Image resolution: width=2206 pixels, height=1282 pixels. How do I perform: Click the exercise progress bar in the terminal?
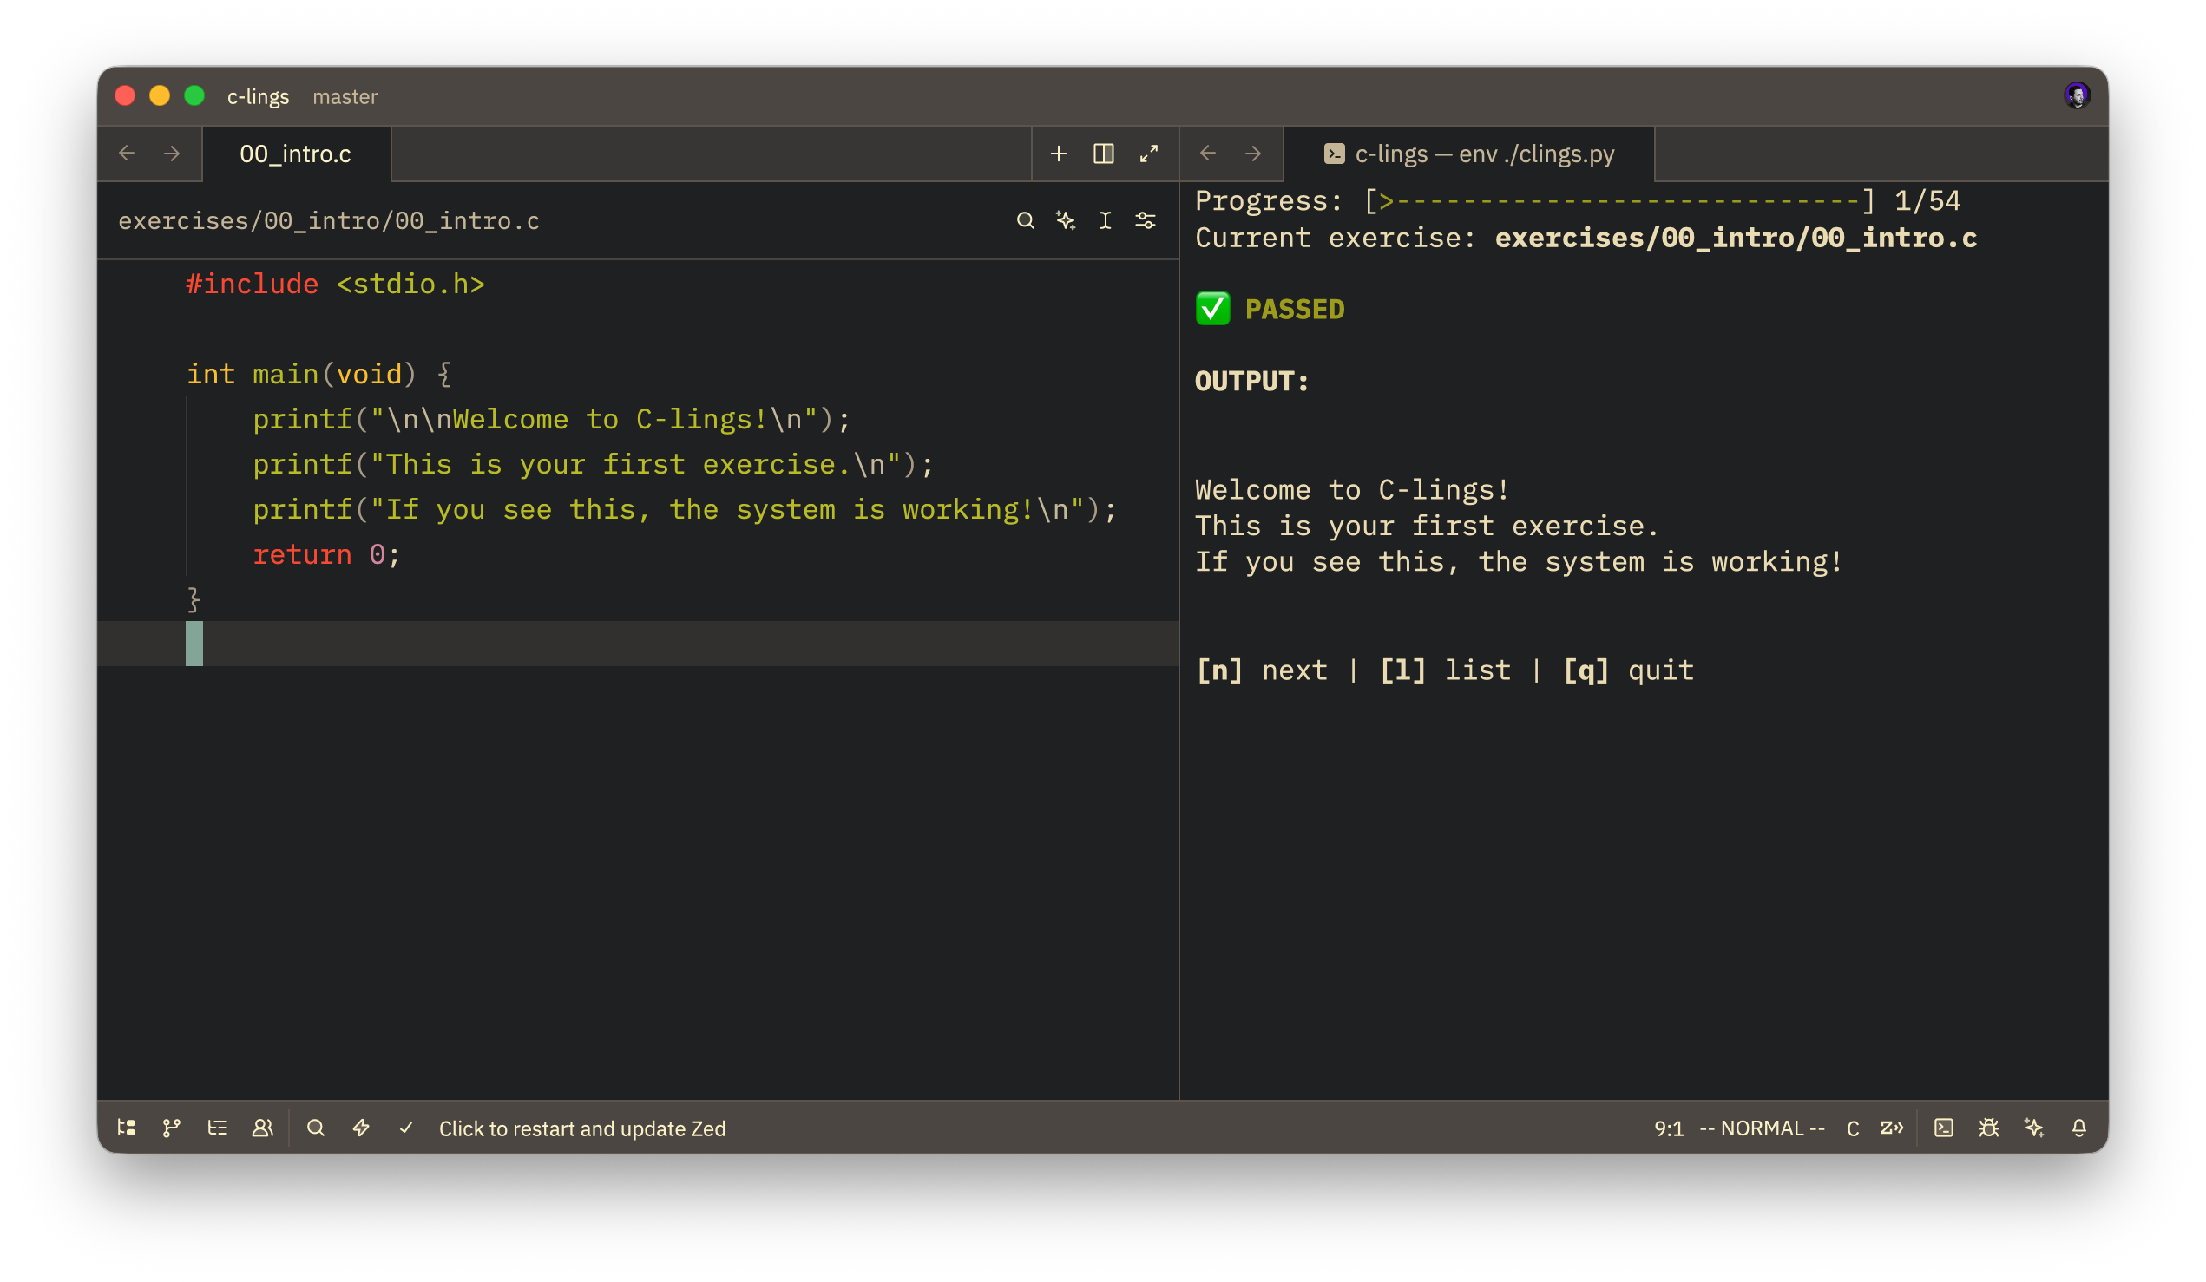click(x=1619, y=200)
